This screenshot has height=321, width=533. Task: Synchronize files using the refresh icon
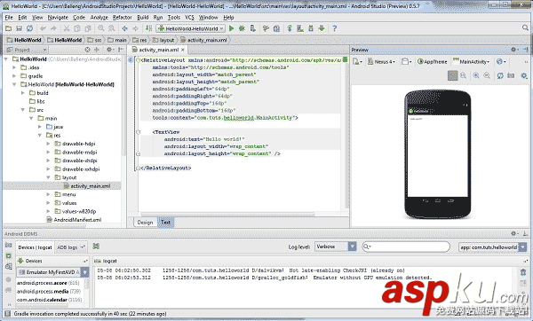click(x=30, y=28)
